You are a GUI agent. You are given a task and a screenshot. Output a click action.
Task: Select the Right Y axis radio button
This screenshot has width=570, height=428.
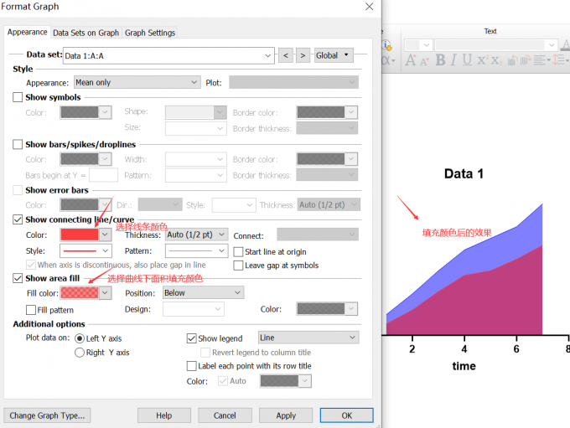(x=80, y=353)
